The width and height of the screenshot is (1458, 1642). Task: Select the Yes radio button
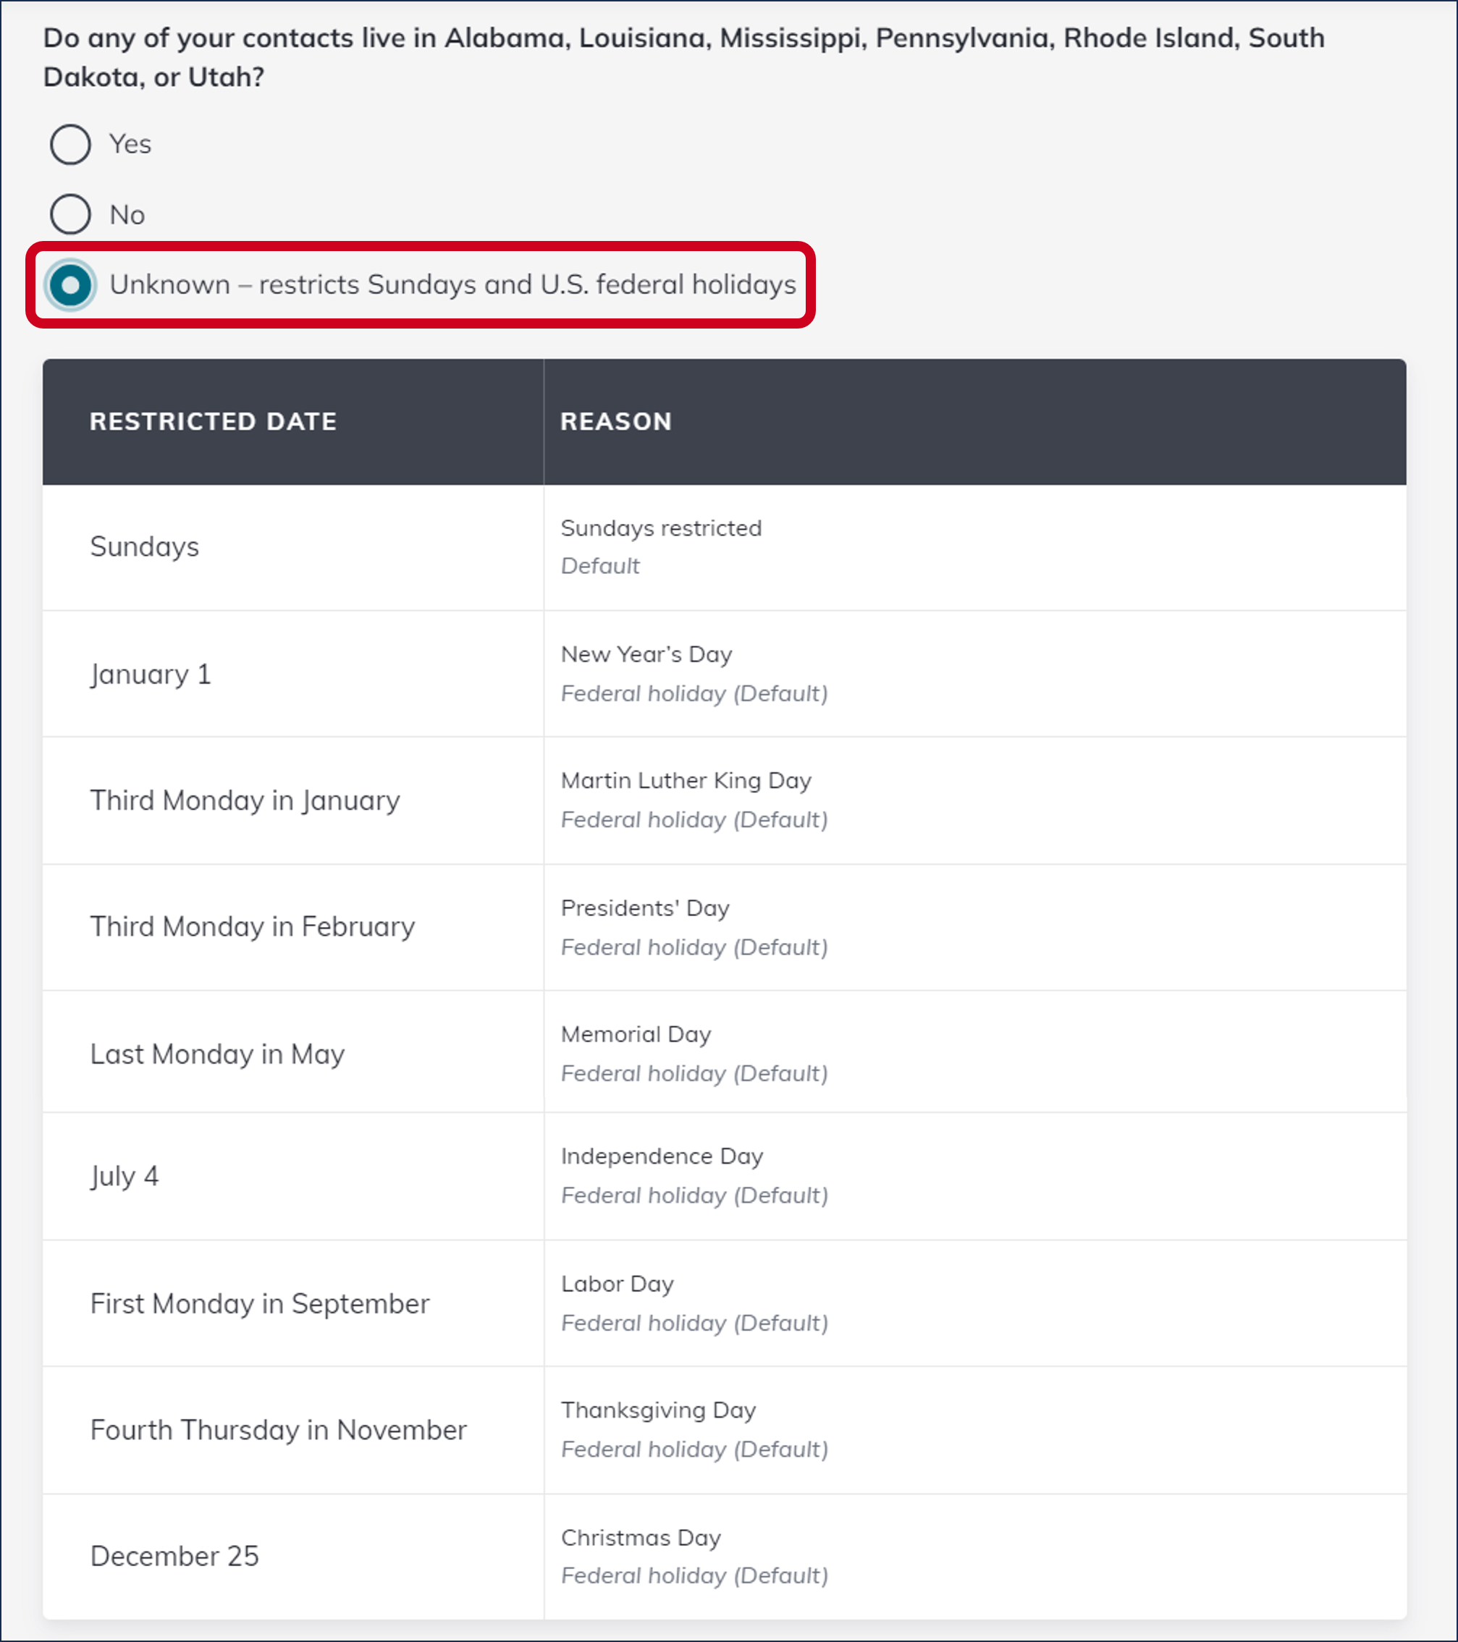[71, 145]
